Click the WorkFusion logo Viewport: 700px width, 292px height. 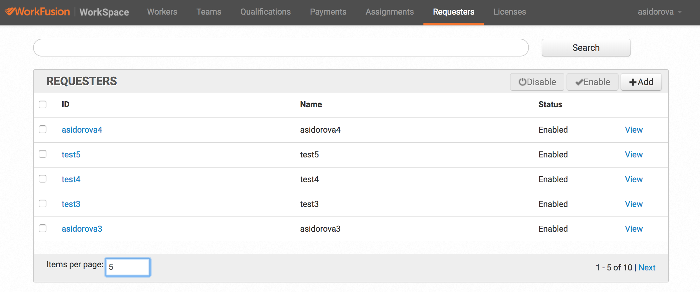point(38,12)
